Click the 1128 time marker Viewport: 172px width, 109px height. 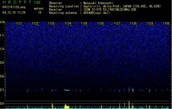pyautogui.click(x=133, y=23)
